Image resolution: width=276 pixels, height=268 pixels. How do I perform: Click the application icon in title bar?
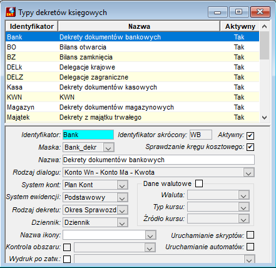[11, 12]
